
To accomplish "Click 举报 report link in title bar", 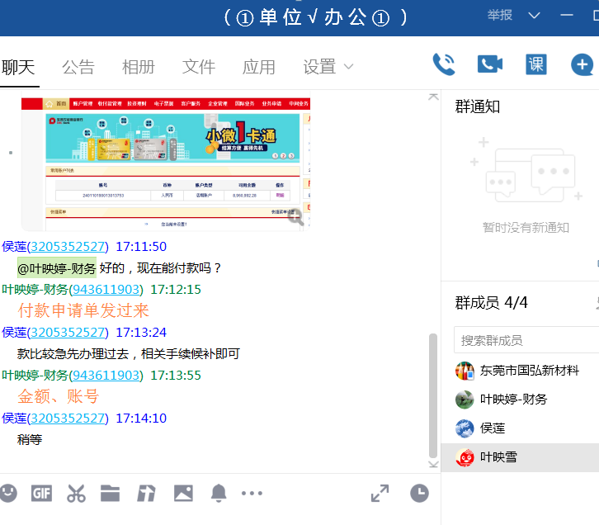I will [499, 16].
